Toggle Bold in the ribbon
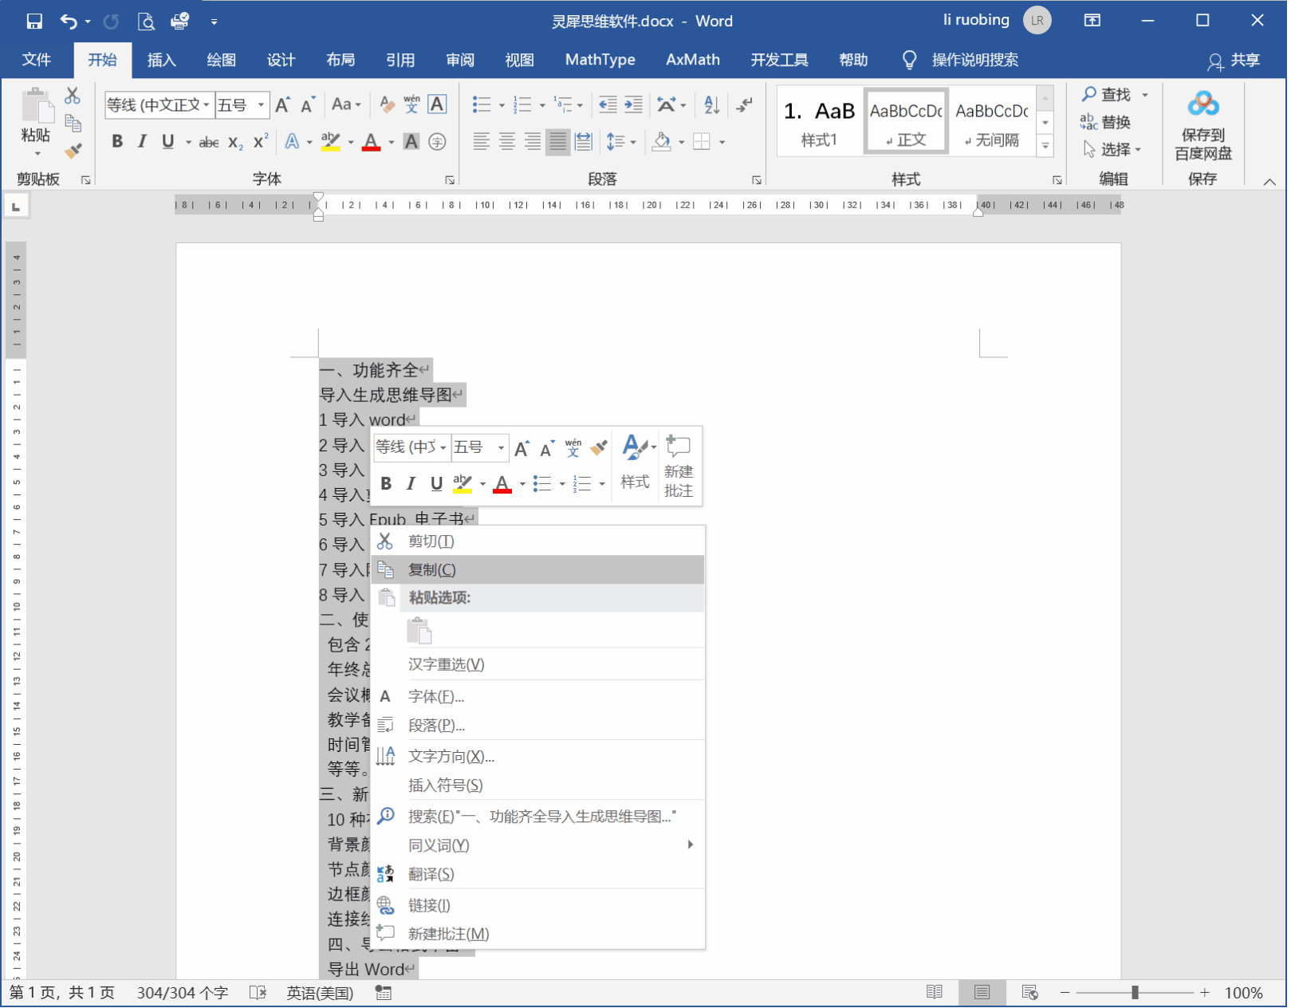 coord(117,142)
